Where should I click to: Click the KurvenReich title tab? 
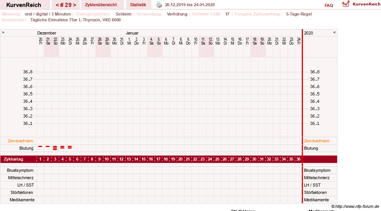(24, 5)
